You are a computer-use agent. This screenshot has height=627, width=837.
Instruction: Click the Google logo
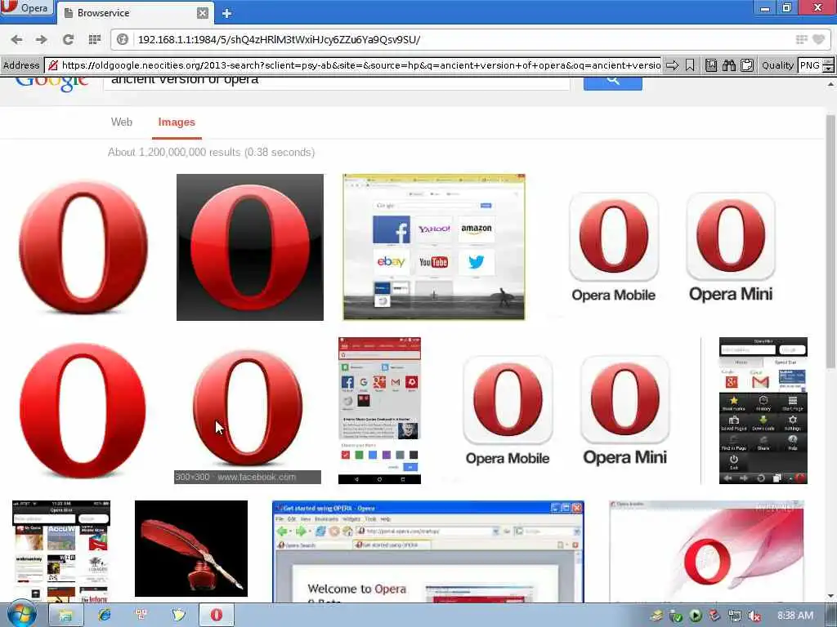(x=51, y=84)
